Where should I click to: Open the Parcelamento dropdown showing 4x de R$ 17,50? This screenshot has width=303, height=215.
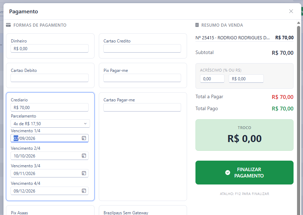click(x=50, y=123)
